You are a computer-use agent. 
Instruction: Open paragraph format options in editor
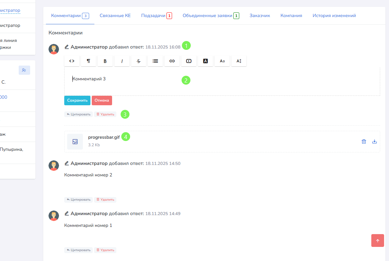pos(88,61)
